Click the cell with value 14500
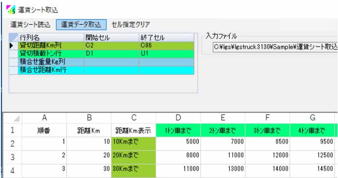Viewport: 338px width, 178px height. [x=312, y=171]
